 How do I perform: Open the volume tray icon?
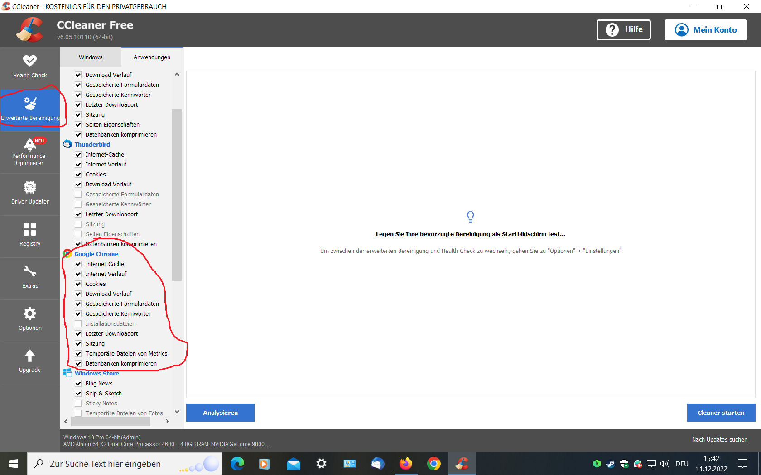pos(665,464)
